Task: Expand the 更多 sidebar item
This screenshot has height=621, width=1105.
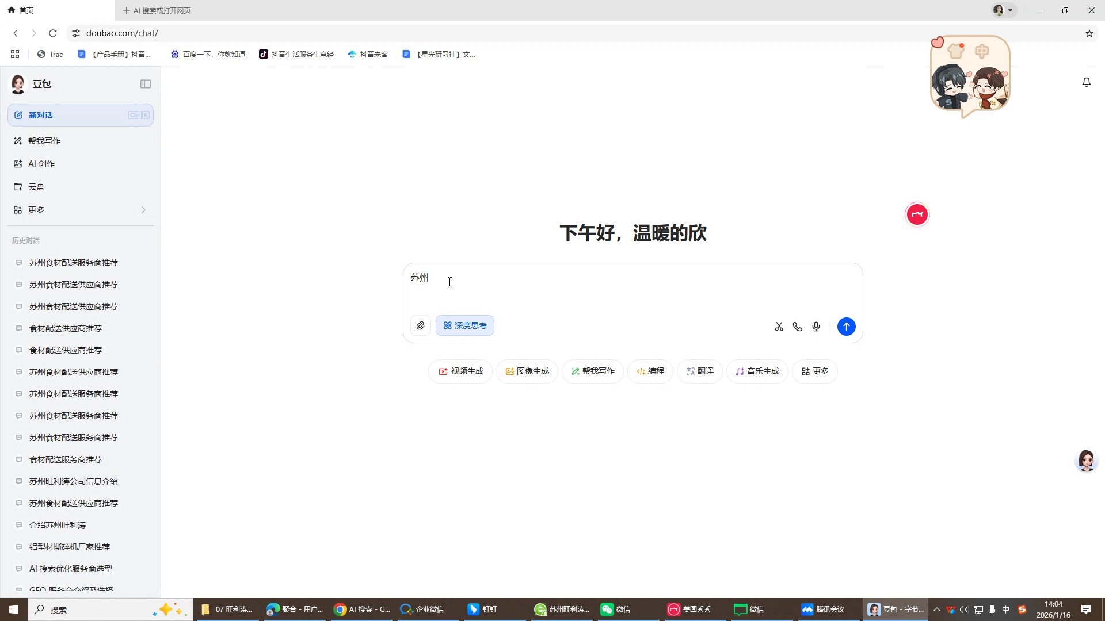Action: click(36, 209)
